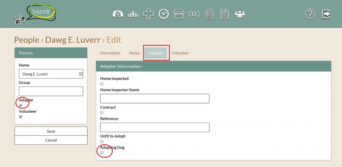Viewport: 342px width, 167px height.
Task: Open the help question mark icon
Action: [310, 15]
